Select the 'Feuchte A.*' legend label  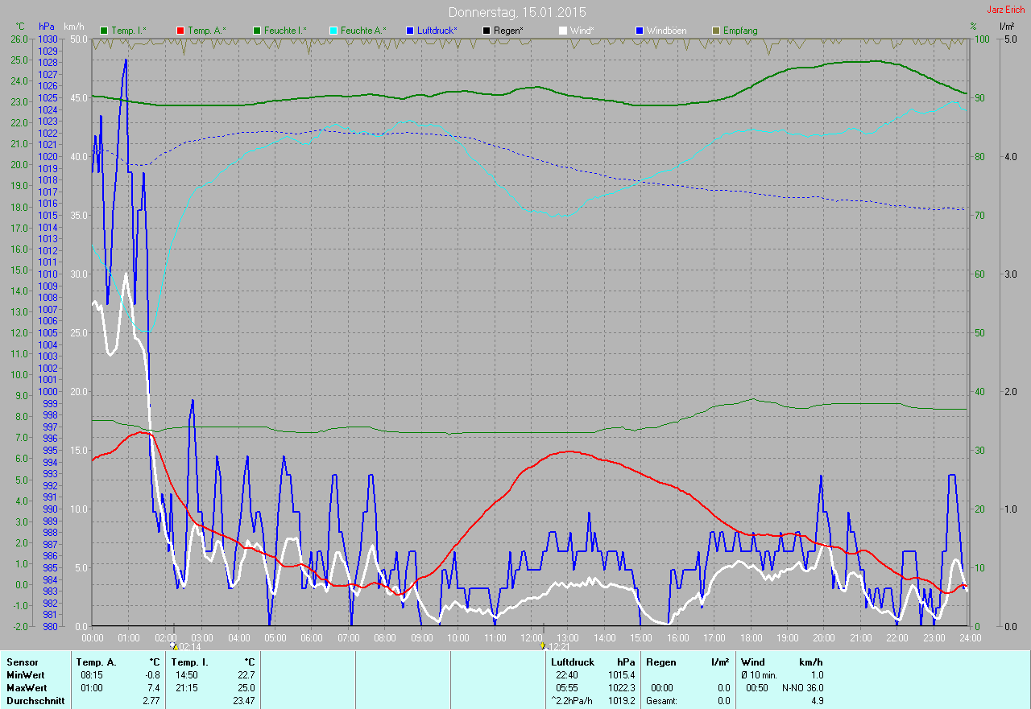363,31
